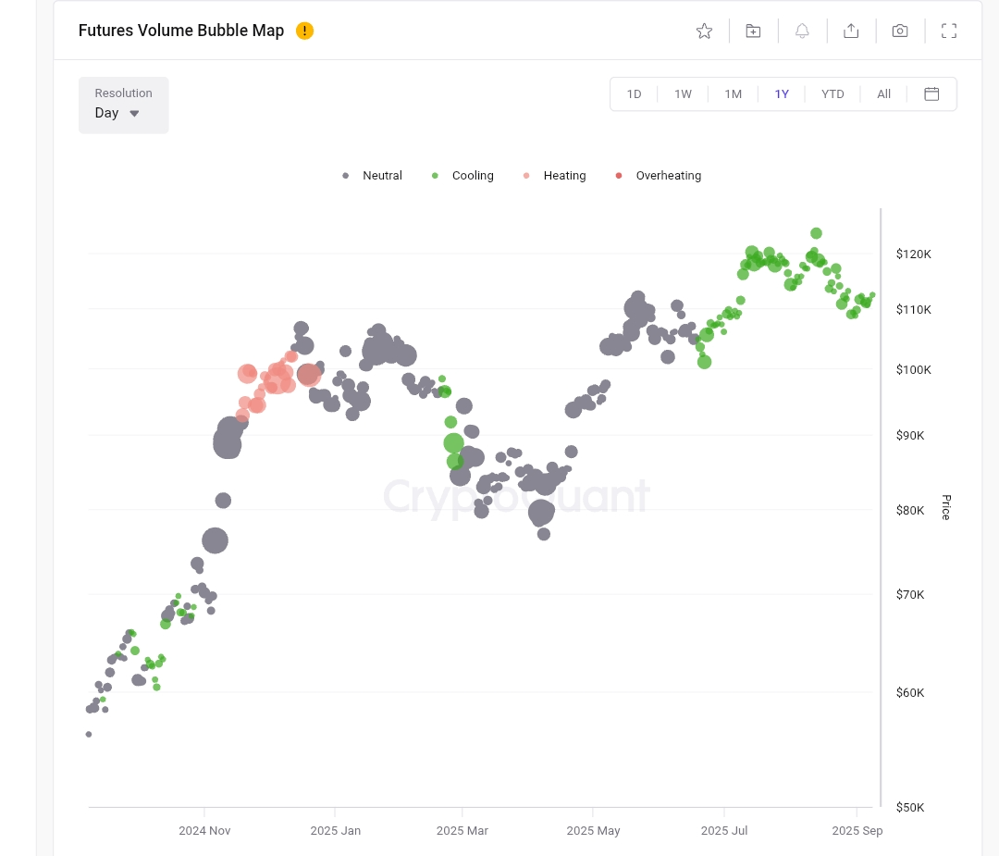Click the alert bell icon
999x856 pixels.
[x=802, y=31]
